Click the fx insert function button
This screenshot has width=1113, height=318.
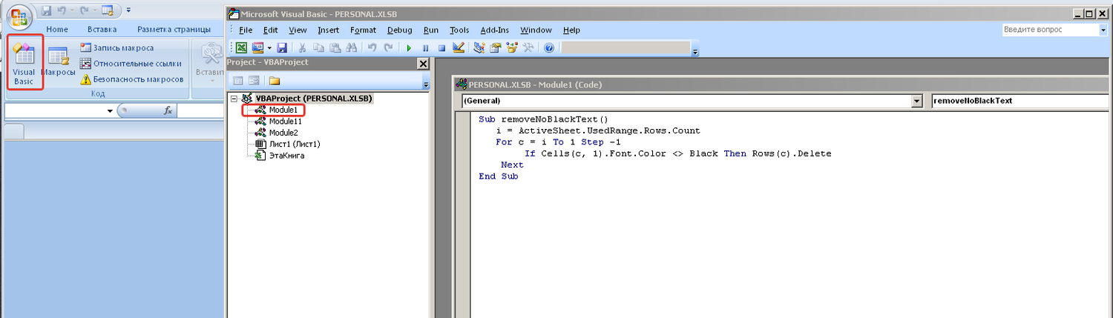coord(168,110)
